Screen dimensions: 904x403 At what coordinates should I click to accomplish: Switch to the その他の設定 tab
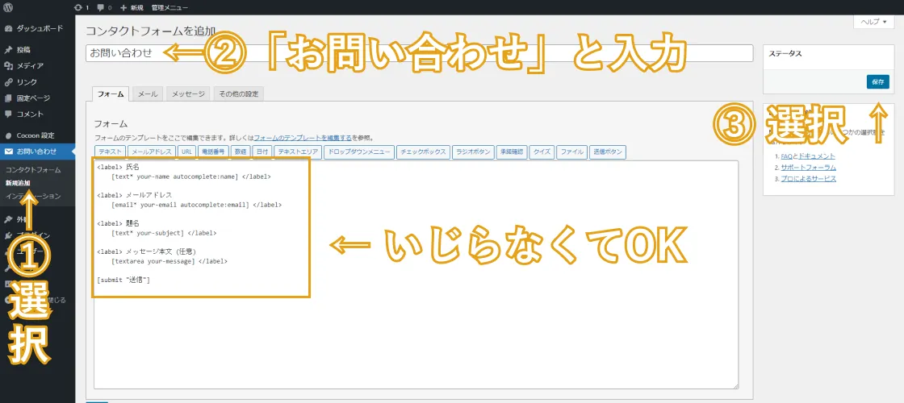point(238,94)
